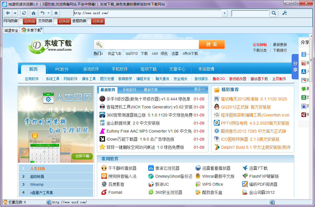Click the browser URL address field

[147, 13]
